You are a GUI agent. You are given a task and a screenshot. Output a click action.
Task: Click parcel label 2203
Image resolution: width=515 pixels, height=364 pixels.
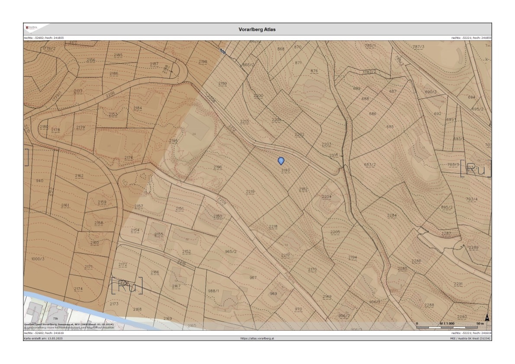coord(326,144)
